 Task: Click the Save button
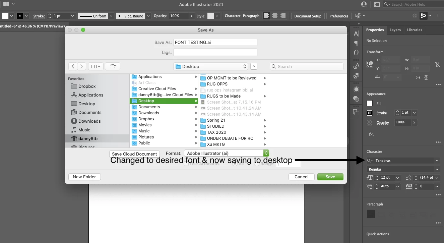click(330, 177)
